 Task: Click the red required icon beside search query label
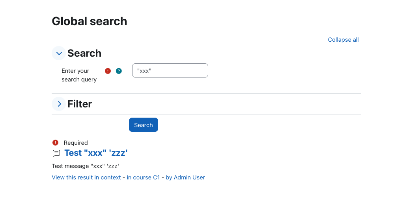108,71
